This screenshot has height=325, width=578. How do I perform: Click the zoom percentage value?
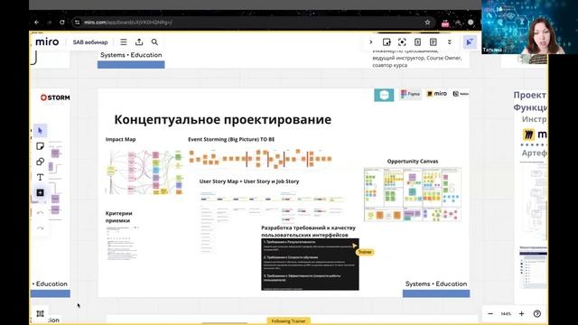click(506, 313)
